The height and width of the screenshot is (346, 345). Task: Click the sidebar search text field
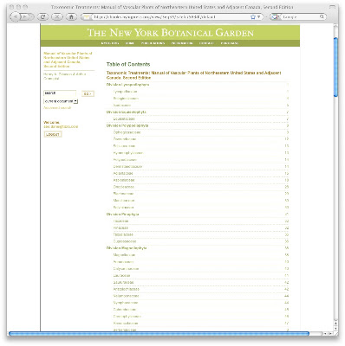coord(60,93)
